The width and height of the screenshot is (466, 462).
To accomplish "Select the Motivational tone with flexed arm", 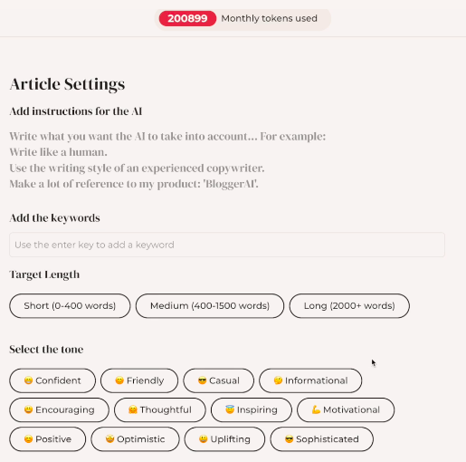I will (x=346, y=409).
